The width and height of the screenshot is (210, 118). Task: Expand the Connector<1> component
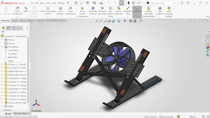(2, 68)
